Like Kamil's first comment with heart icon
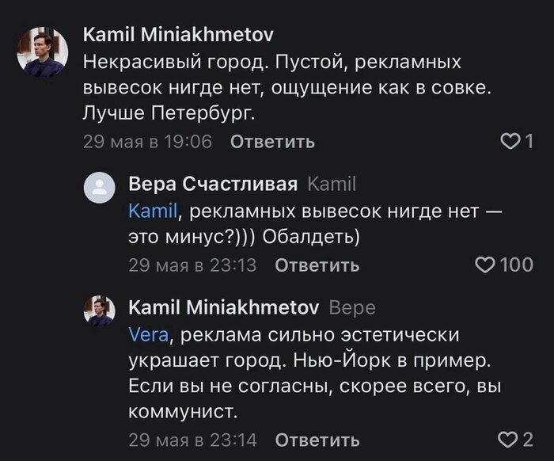The image size is (554, 461). (x=510, y=142)
